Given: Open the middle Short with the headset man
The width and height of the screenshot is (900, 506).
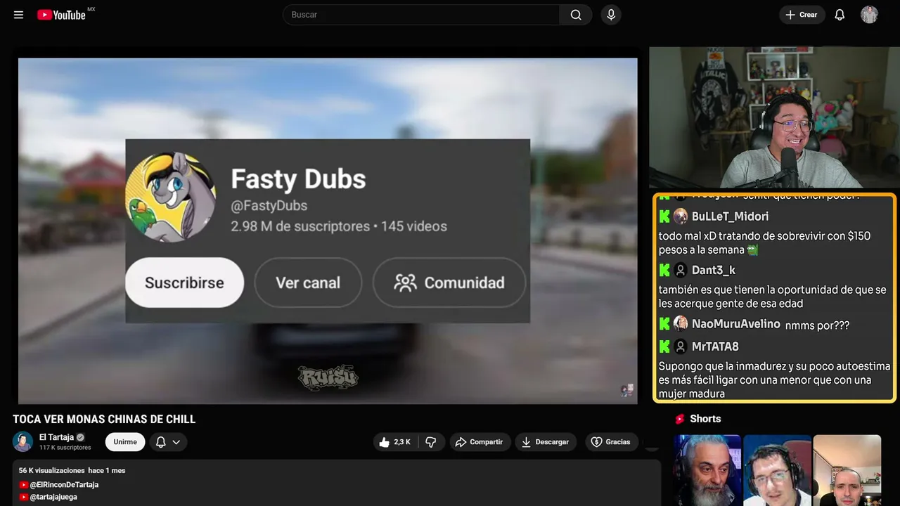Looking at the screenshot, I should [777, 470].
